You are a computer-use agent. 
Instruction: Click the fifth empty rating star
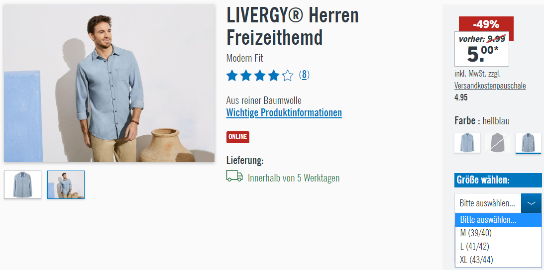(x=288, y=75)
